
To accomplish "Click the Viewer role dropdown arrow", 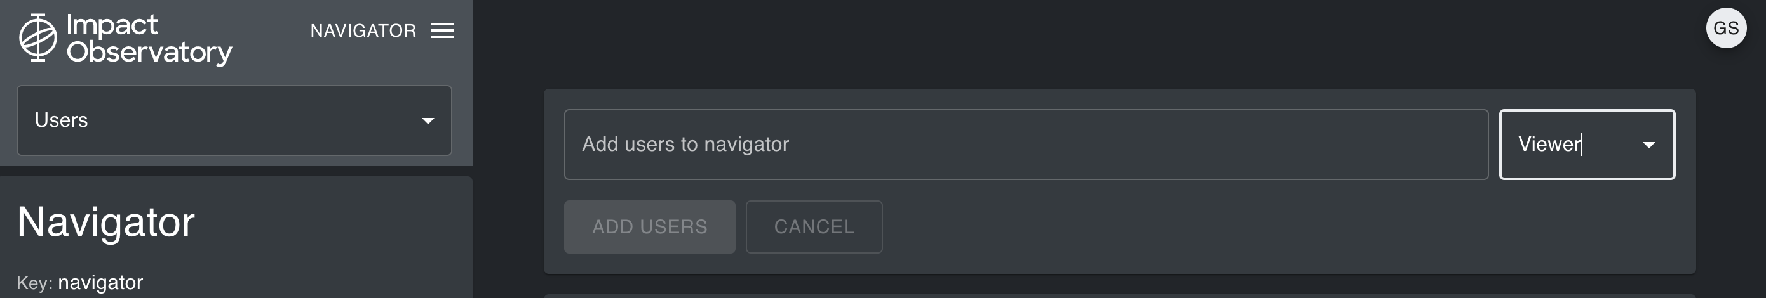I will point(1648,145).
